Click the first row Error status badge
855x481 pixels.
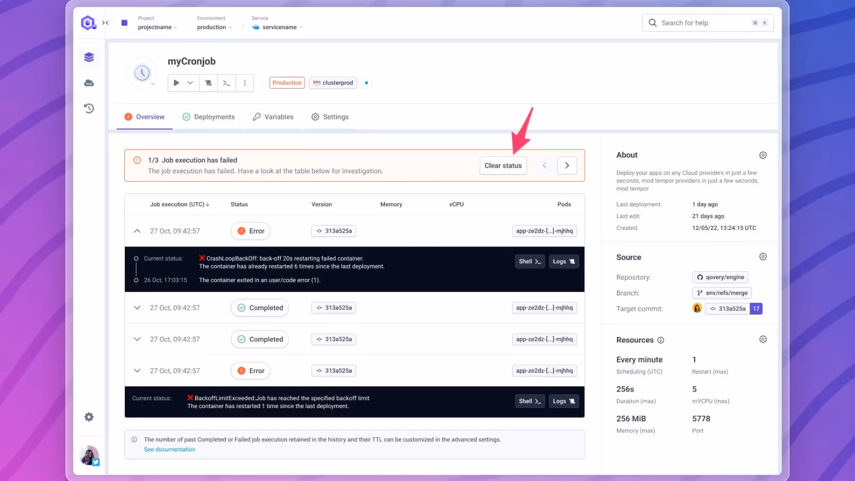click(251, 231)
